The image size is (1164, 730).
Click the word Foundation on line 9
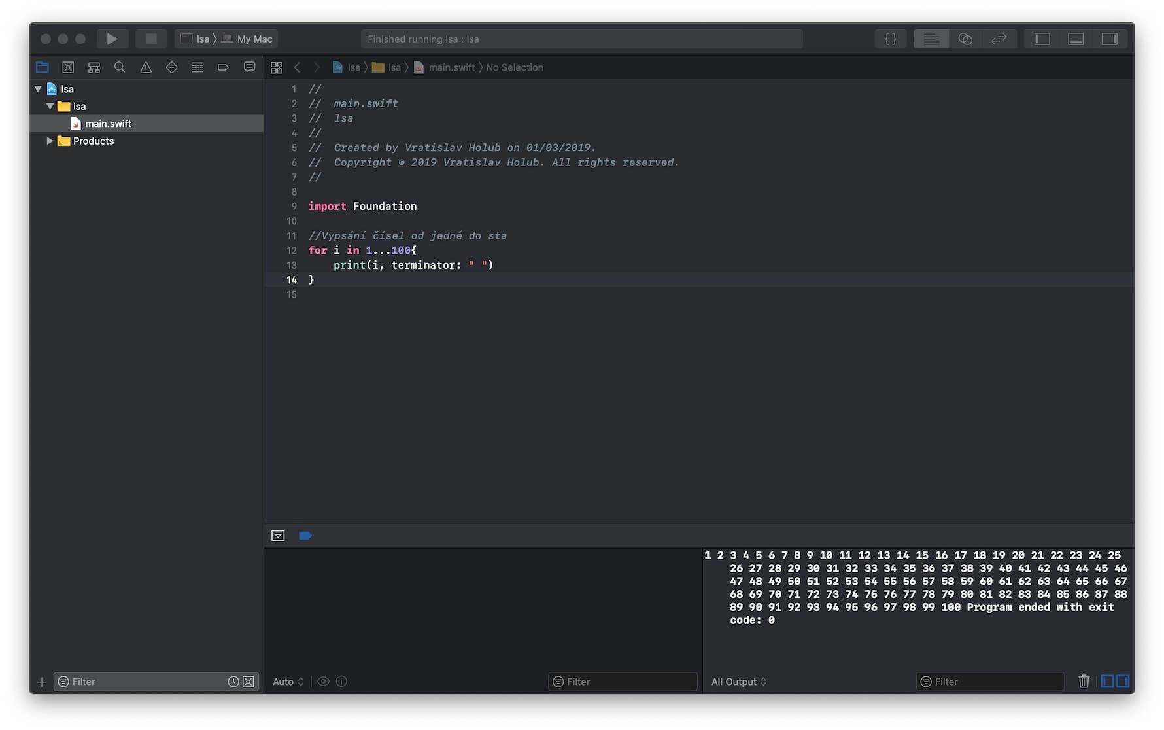(385, 206)
